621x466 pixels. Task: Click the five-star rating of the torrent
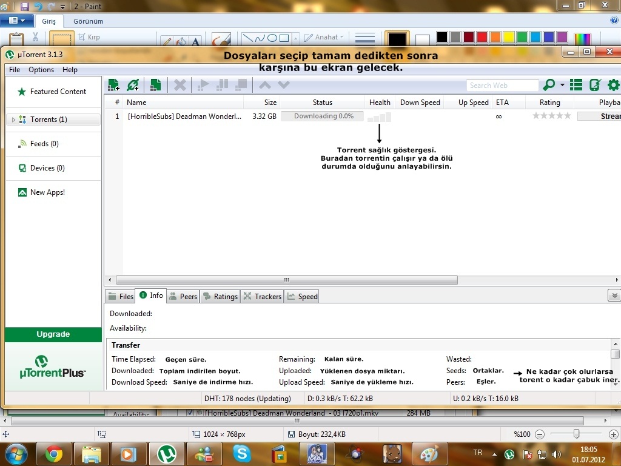tap(552, 116)
